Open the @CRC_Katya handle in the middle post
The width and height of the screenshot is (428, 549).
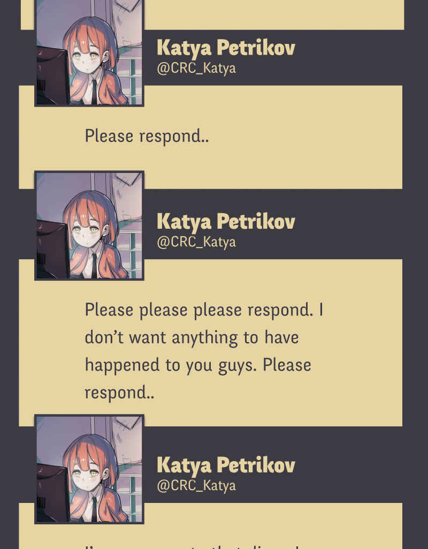pyautogui.click(x=196, y=242)
